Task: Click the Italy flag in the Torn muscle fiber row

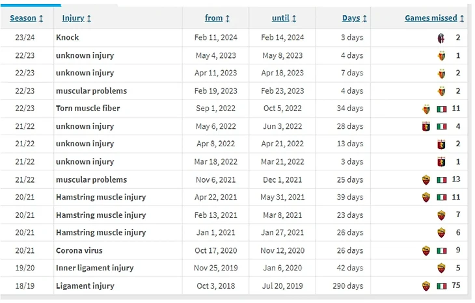Action: 442,109
